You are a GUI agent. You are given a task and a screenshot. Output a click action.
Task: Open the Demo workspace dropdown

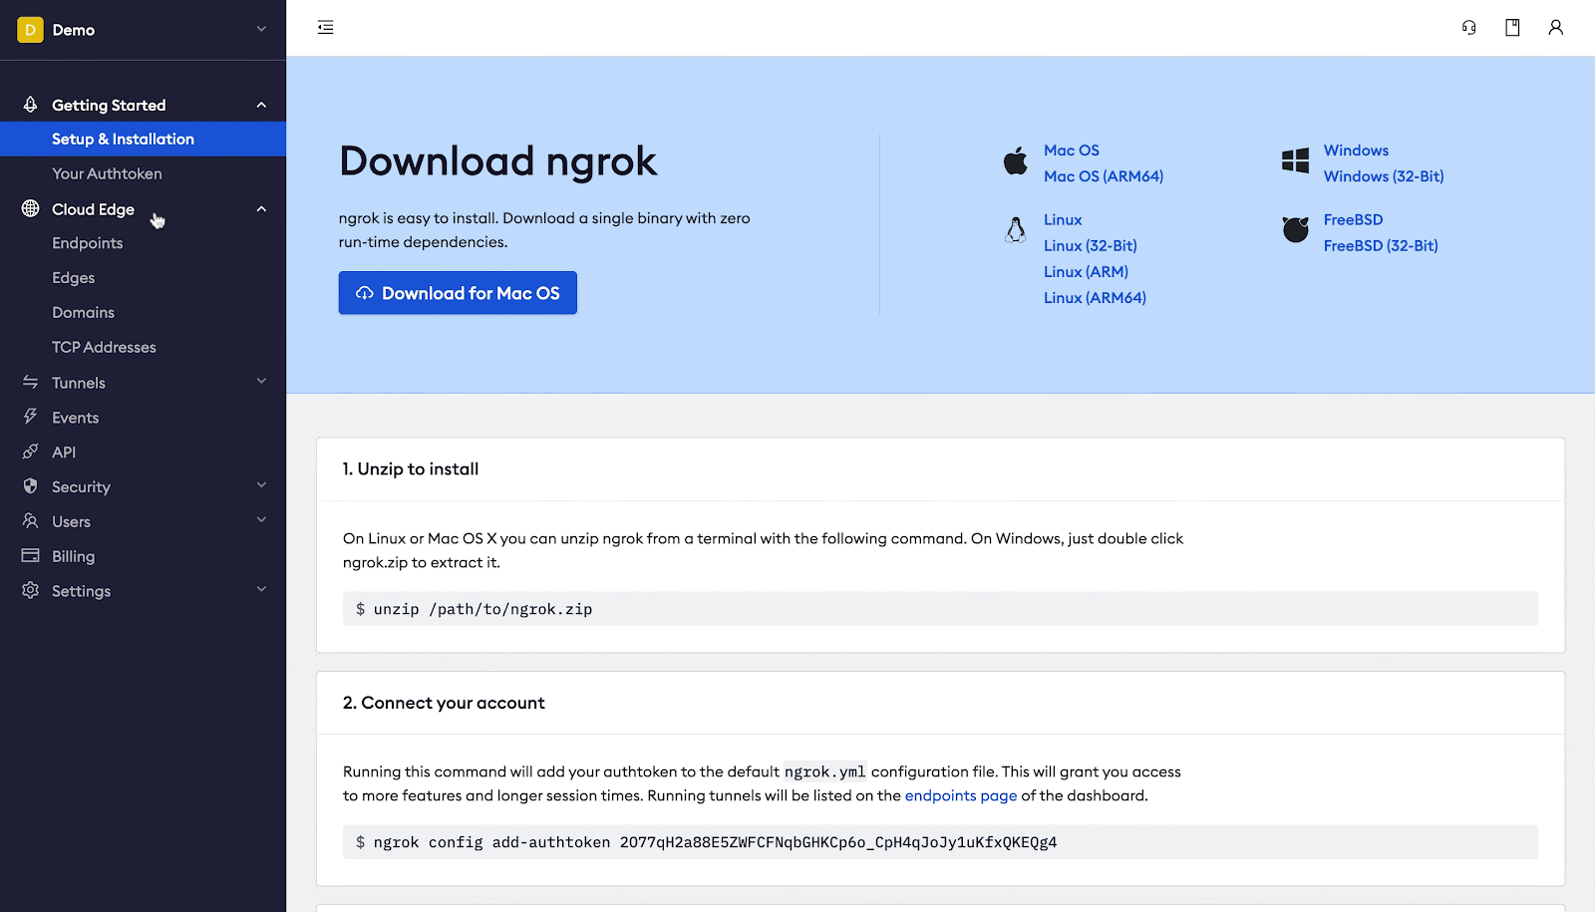[x=143, y=29]
